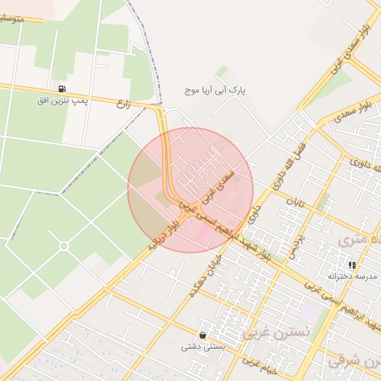Select the زارع street label
The width and height of the screenshot is (381, 381).
coord(124,104)
